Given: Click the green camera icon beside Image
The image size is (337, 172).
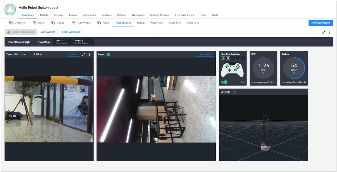Looking at the screenshot, I should [x=109, y=54].
